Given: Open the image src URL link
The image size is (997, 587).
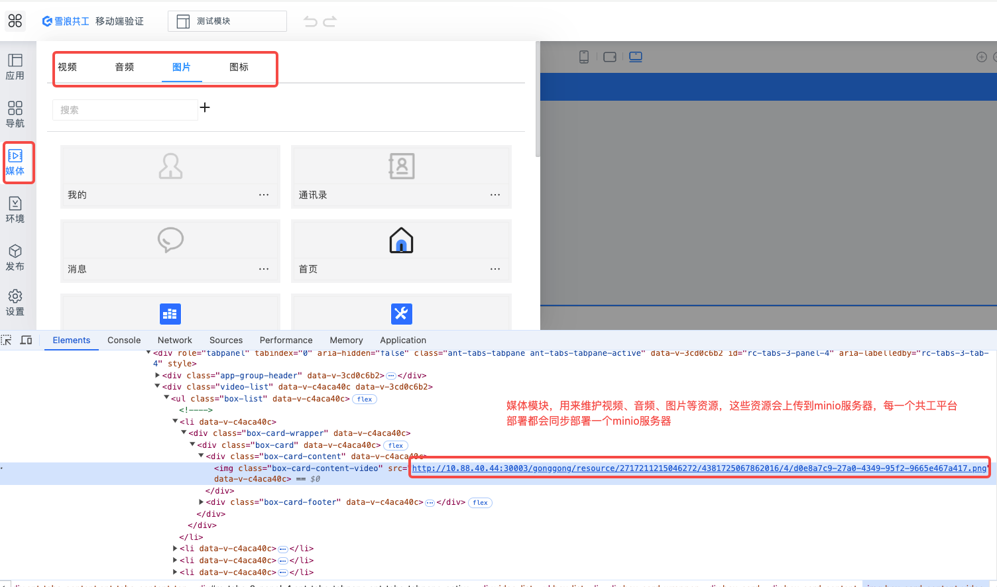Looking at the screenshot, I should 699,468.
